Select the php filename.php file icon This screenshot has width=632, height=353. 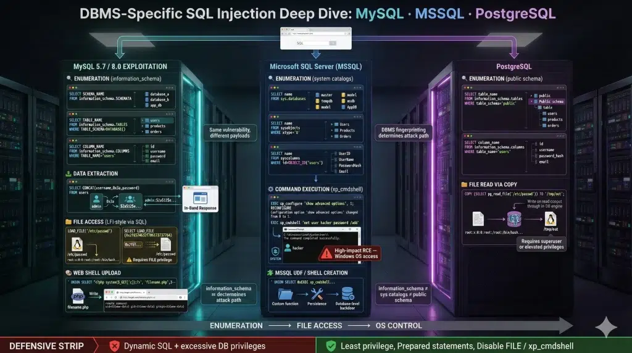[77, 297]
